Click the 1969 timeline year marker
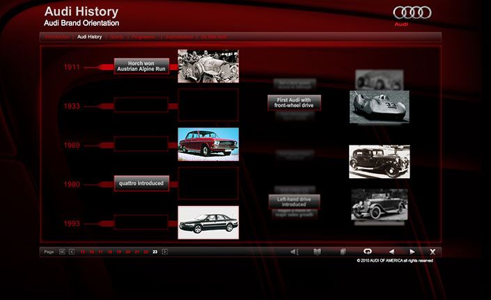Screen dimensions: 491x300 click(72, 145)
